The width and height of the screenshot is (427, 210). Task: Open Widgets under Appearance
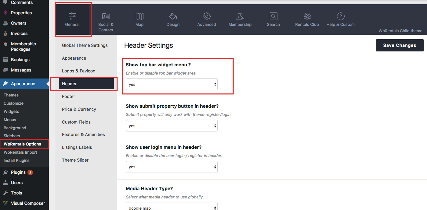coord(11,111)
